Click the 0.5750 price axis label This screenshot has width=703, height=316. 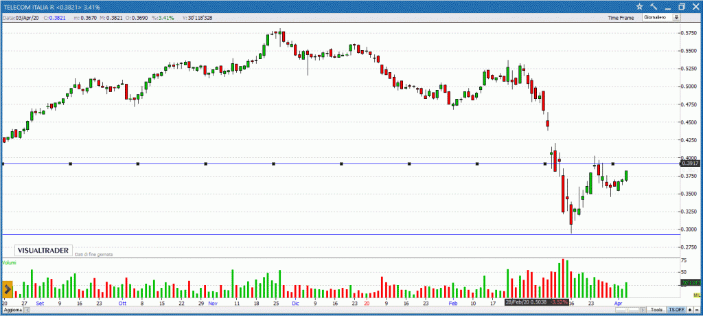click(689, 33)
